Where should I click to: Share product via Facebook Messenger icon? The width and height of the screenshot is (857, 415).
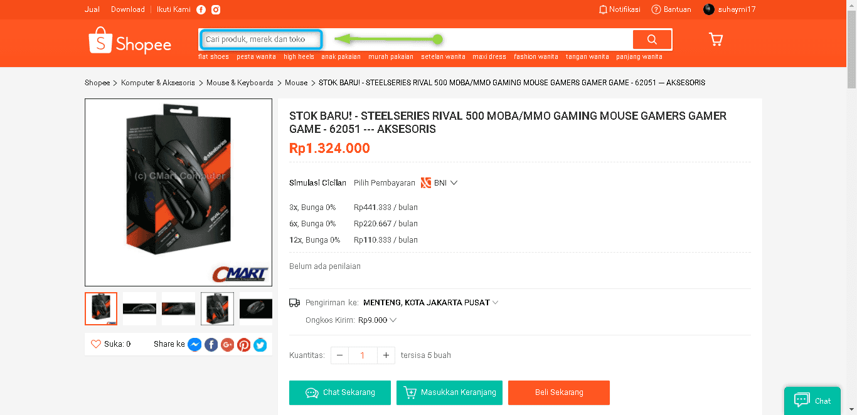coord(194,344)
